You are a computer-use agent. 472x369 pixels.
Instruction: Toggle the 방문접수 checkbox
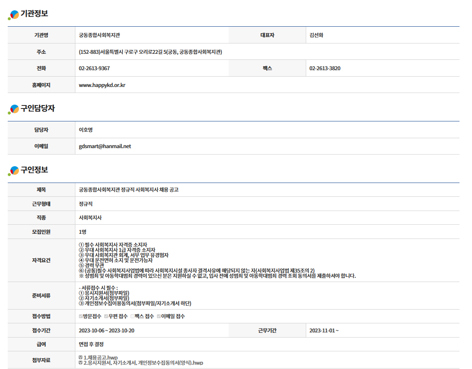[81, 316]
